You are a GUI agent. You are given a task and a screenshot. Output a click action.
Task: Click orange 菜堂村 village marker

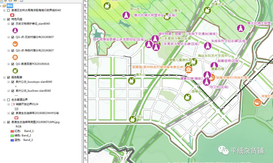pyautogui.click(x=257, y=103)
